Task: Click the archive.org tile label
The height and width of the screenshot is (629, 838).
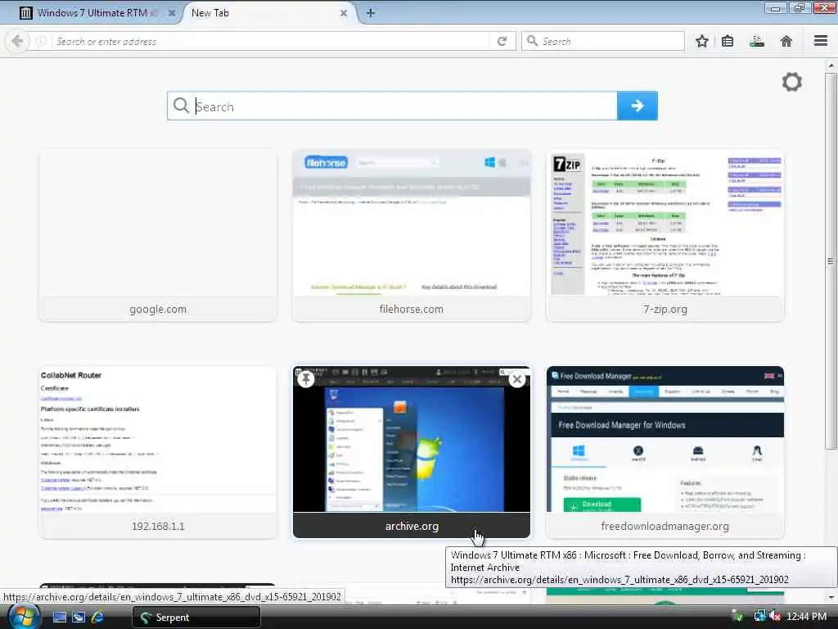Action: pos(412,526)
